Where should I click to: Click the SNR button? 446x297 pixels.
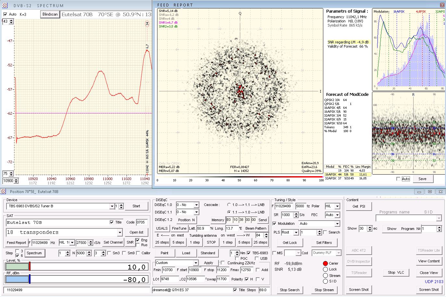click(130, 242)
